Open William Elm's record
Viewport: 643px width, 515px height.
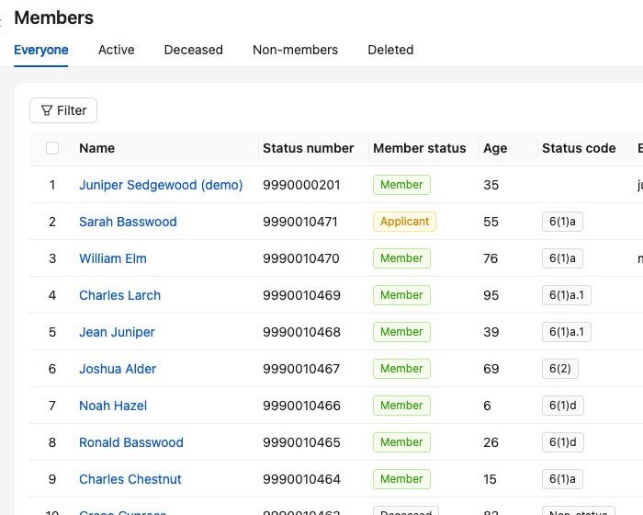coord(113,258)
